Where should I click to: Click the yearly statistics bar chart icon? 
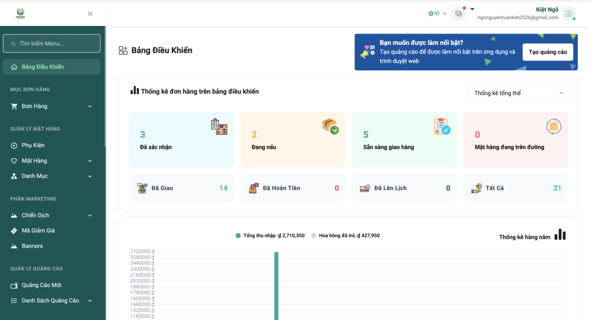(x=560, y=235)
